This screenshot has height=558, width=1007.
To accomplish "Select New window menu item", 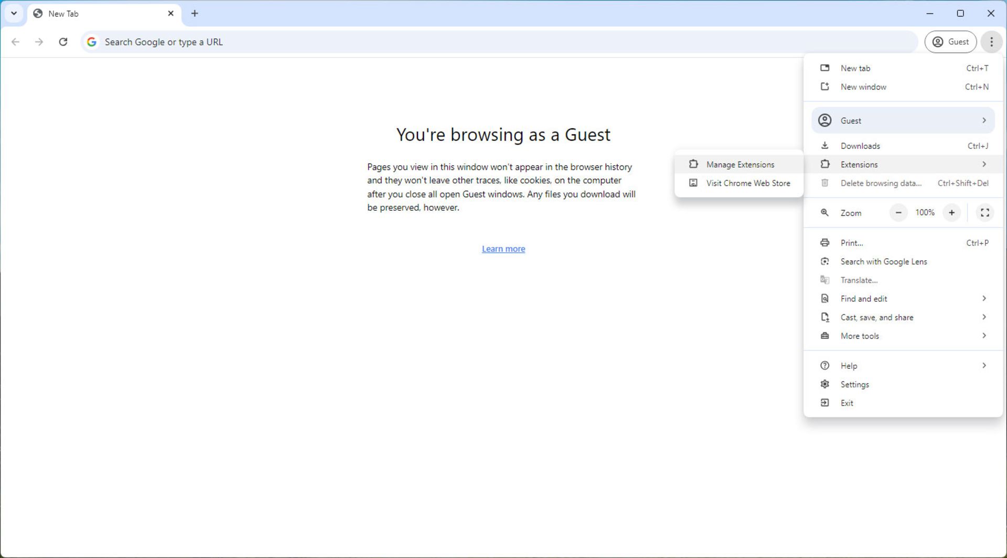I will tap(863, 87).
